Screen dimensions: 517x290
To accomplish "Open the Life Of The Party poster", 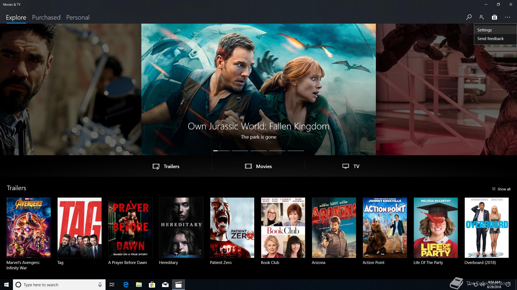I will (x=436, y=228).
